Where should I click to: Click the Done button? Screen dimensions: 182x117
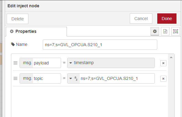coord(167,19)
